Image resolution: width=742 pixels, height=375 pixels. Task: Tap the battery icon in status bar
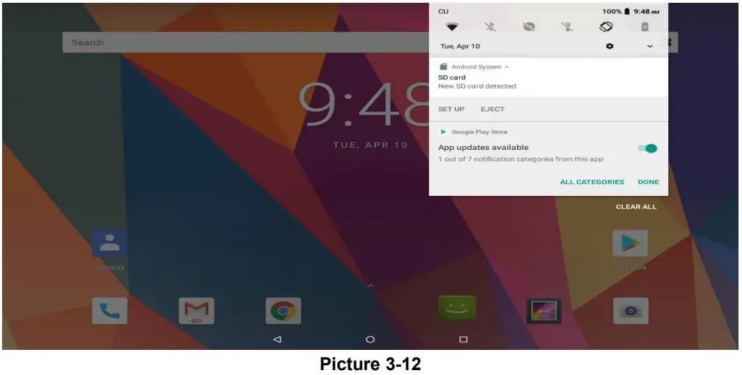628,11
